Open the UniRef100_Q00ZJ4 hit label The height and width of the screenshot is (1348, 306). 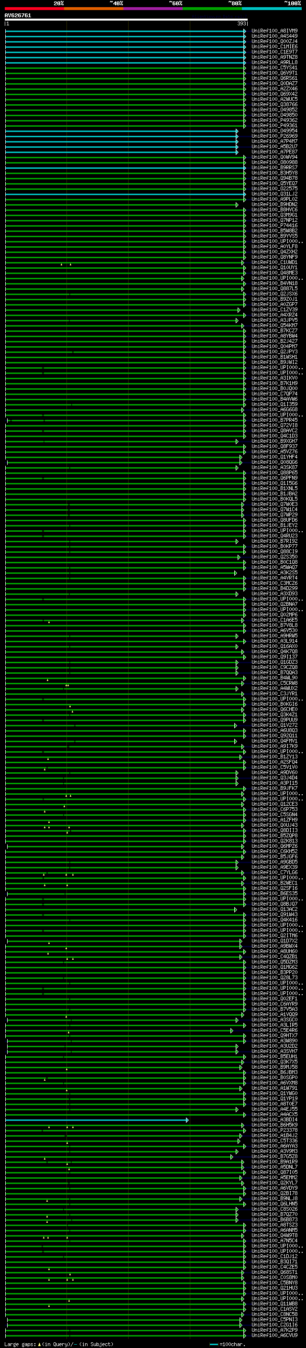274,41
